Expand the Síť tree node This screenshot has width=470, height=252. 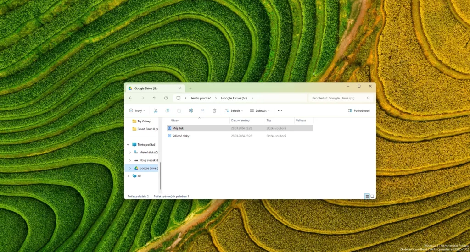[x=130, y=175]
